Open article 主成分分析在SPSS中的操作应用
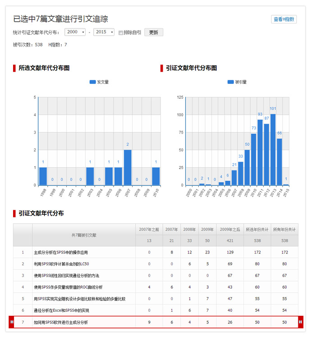Image resolution: width=311 pixels, height=337 pixels. pyautogui.click(x=61, y=252)
